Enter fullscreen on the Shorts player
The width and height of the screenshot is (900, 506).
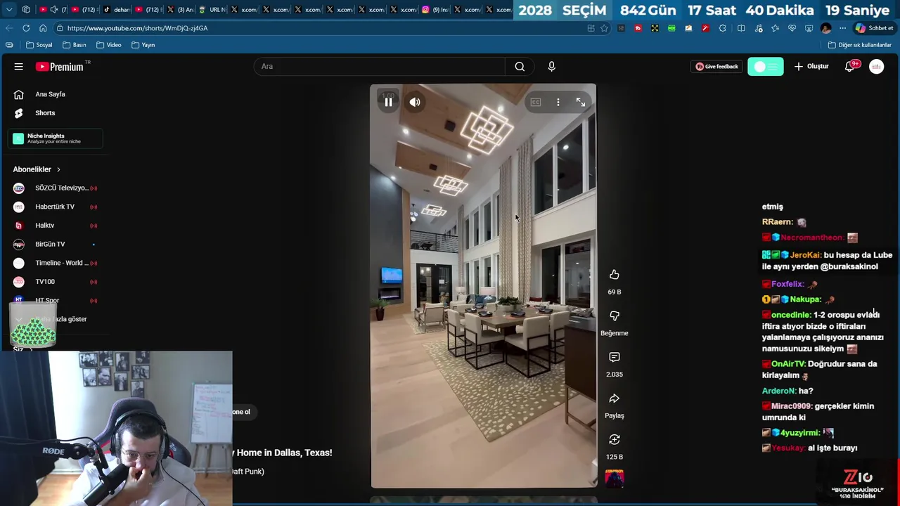tap(581, 103)
